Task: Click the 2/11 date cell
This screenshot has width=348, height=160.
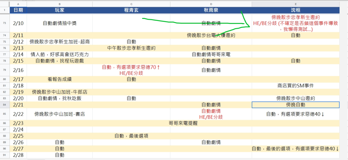Action: pyautogui.click(x=18, y=35)
